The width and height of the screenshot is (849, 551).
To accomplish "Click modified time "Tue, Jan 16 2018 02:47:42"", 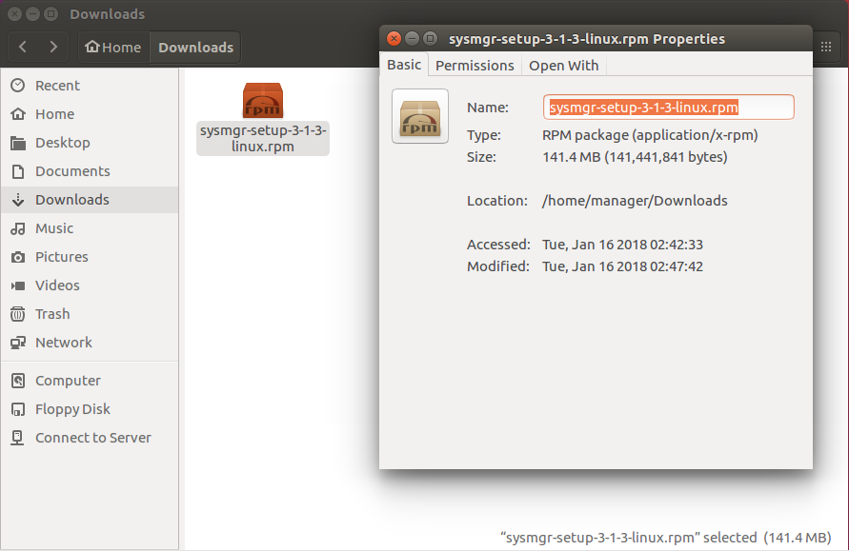I will (x=622, y=266).
